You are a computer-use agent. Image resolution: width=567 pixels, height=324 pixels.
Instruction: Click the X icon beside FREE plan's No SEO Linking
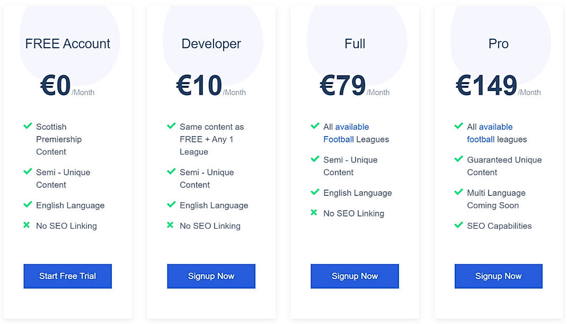pos(26,225)
